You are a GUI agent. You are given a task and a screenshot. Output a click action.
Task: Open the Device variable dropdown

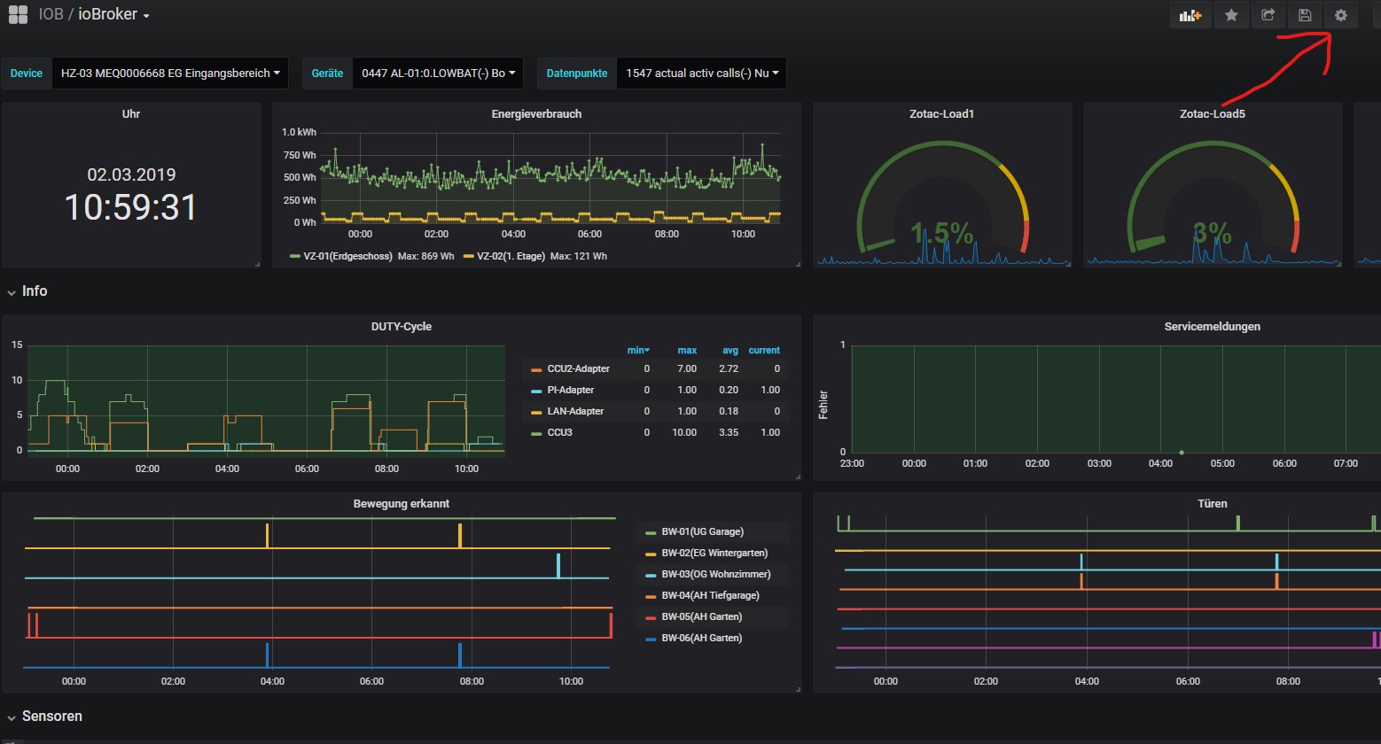click(x=170, y=74)
